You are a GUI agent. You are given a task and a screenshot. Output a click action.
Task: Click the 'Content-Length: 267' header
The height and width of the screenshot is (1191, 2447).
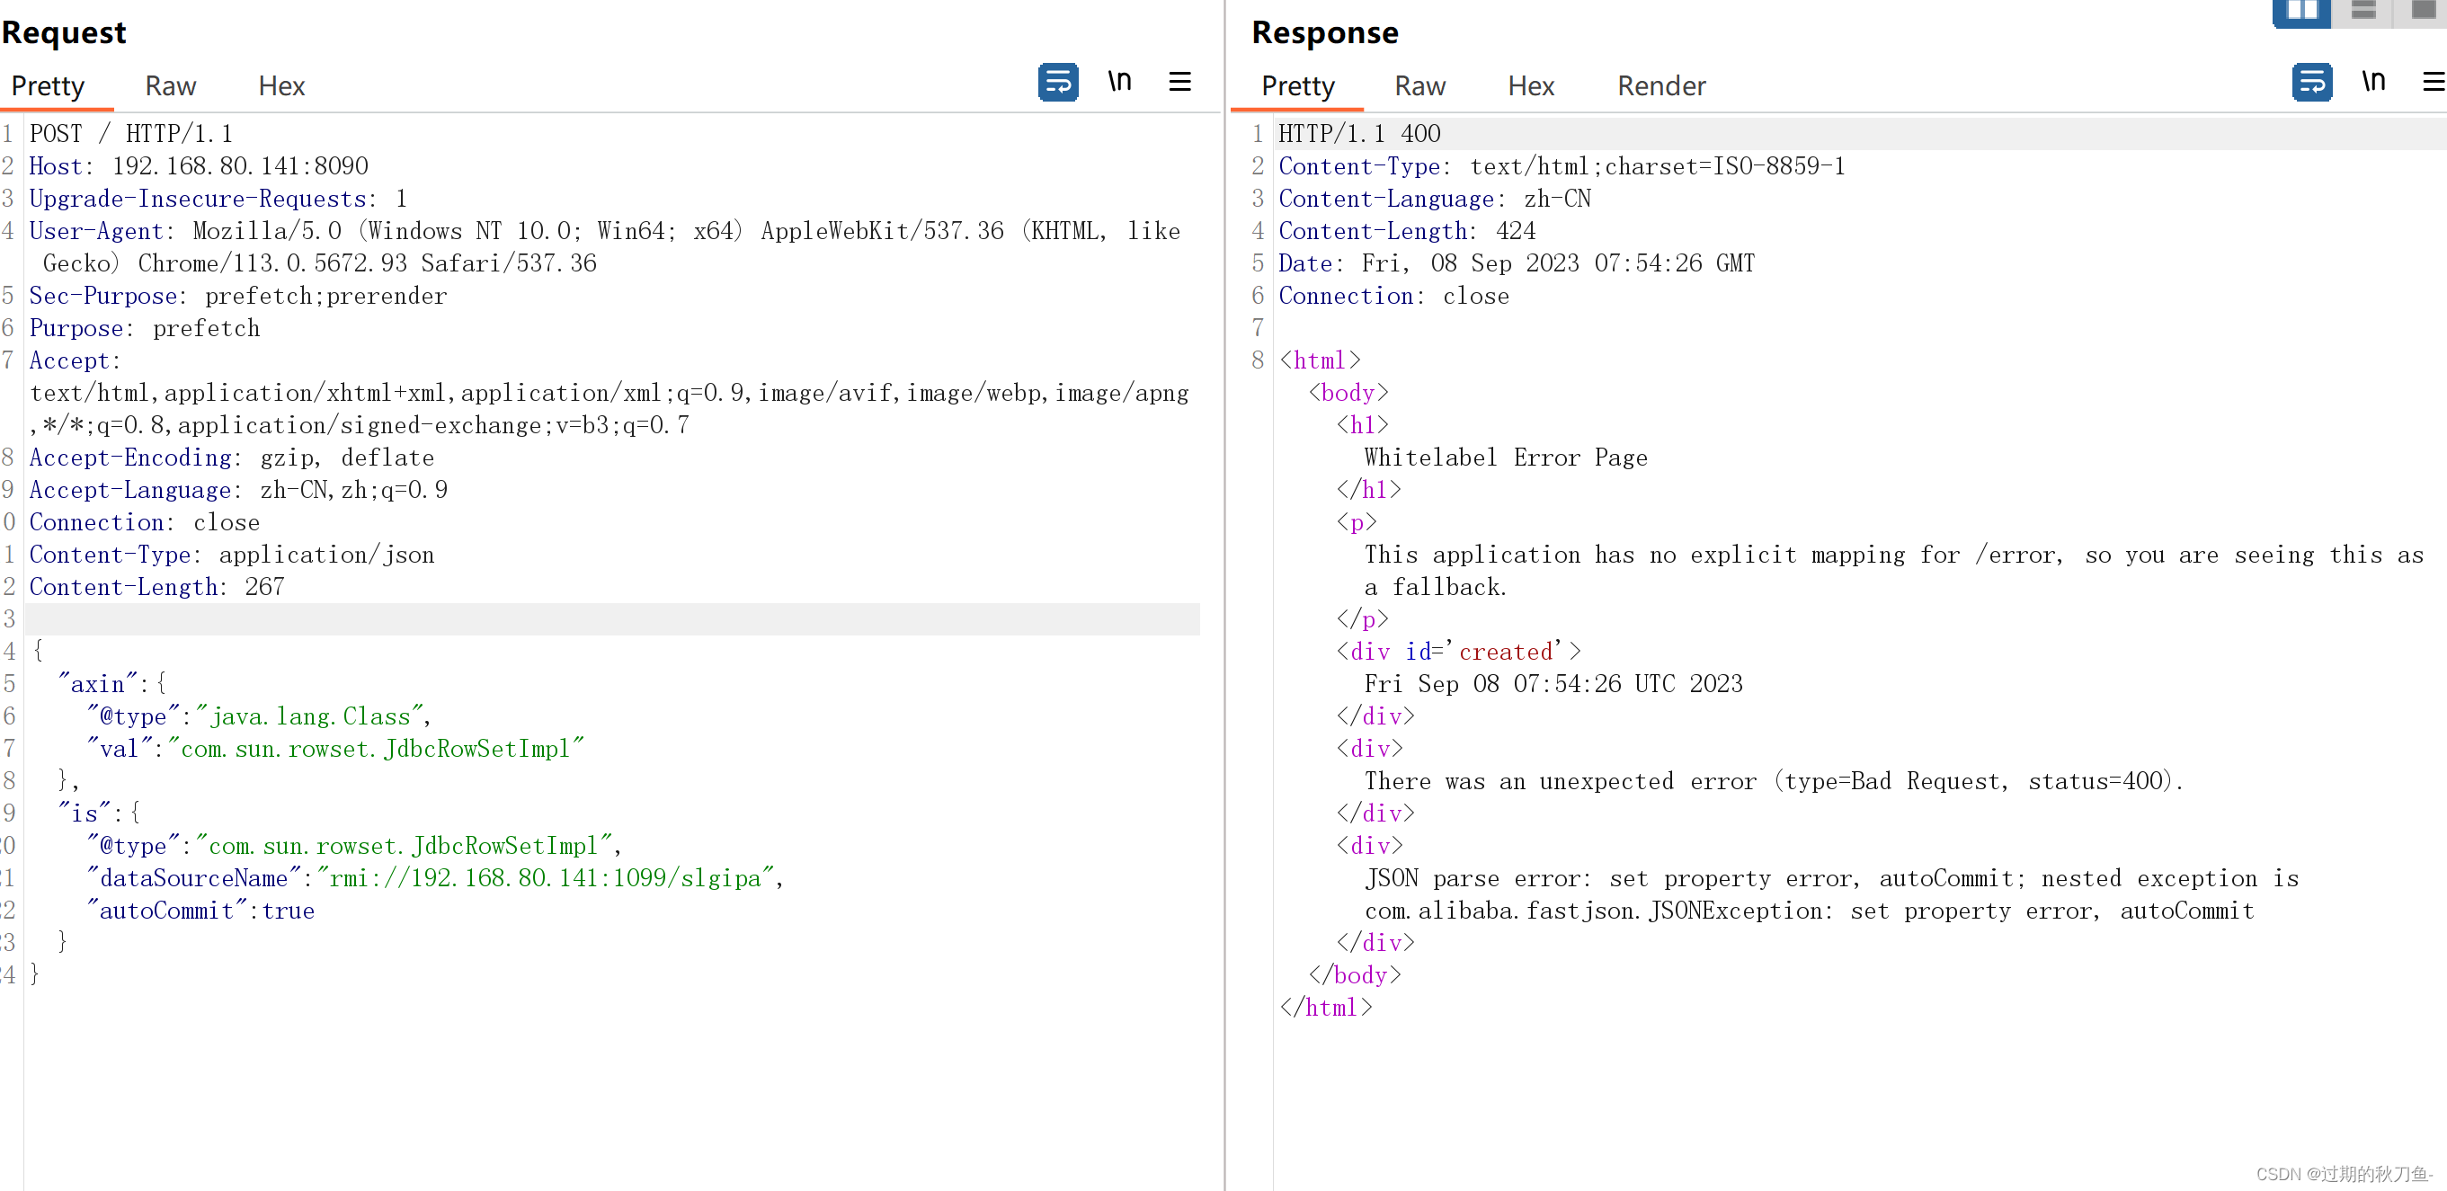(x=156, y=586)
